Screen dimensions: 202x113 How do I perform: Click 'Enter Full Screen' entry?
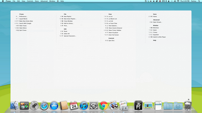coord(114,35)
